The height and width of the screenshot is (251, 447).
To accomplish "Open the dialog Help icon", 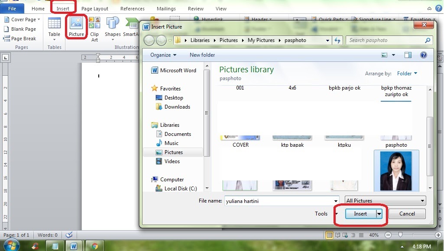I will click(x=424, y=55).
